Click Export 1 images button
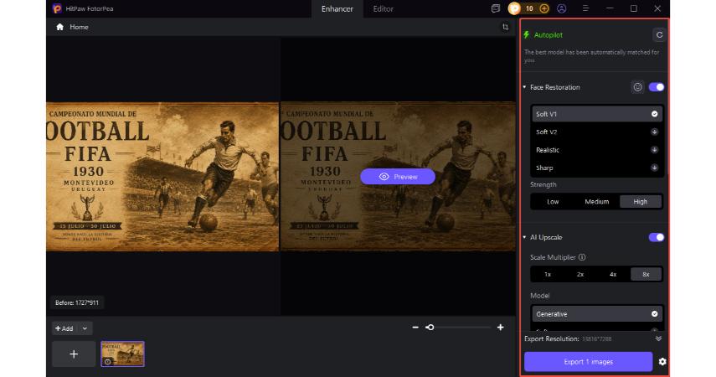This screenshot has width=716, height=377. point(588,361)
